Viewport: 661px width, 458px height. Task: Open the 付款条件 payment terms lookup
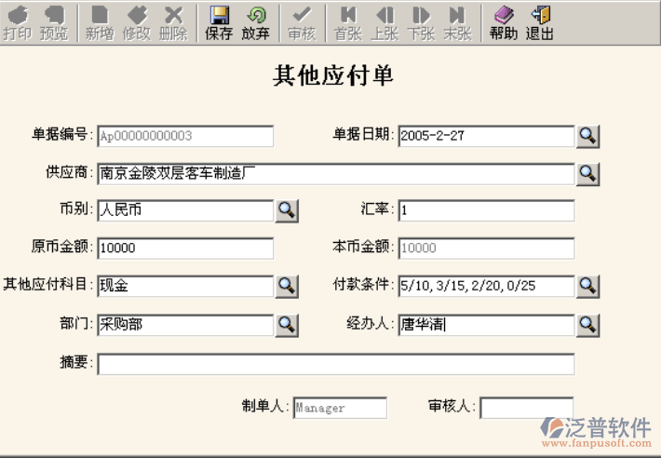587,286
